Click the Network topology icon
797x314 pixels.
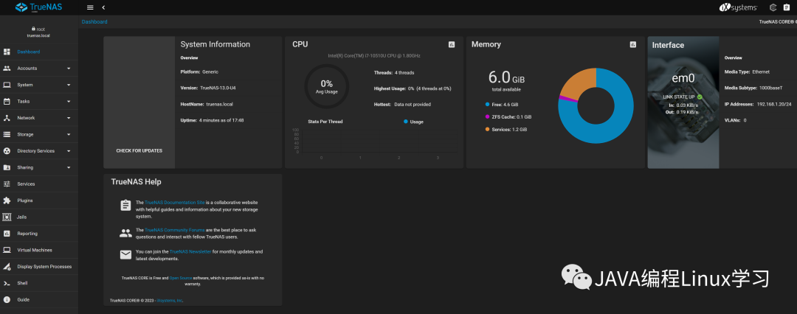(7, 118)
